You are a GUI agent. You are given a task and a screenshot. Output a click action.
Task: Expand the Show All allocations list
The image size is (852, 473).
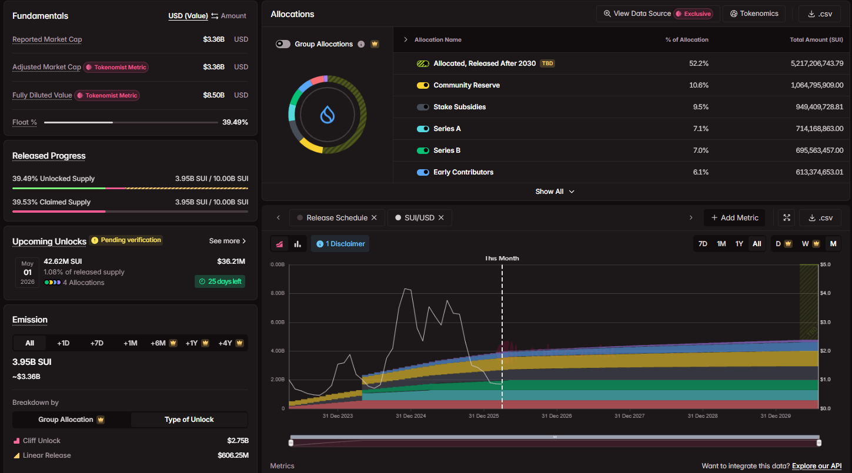click(554, 192)
